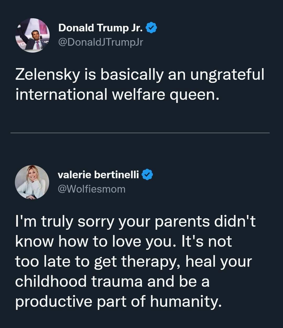Select the blue check next to Donald Trump Jr.
The image size is (283, 328).
[151, 28]
